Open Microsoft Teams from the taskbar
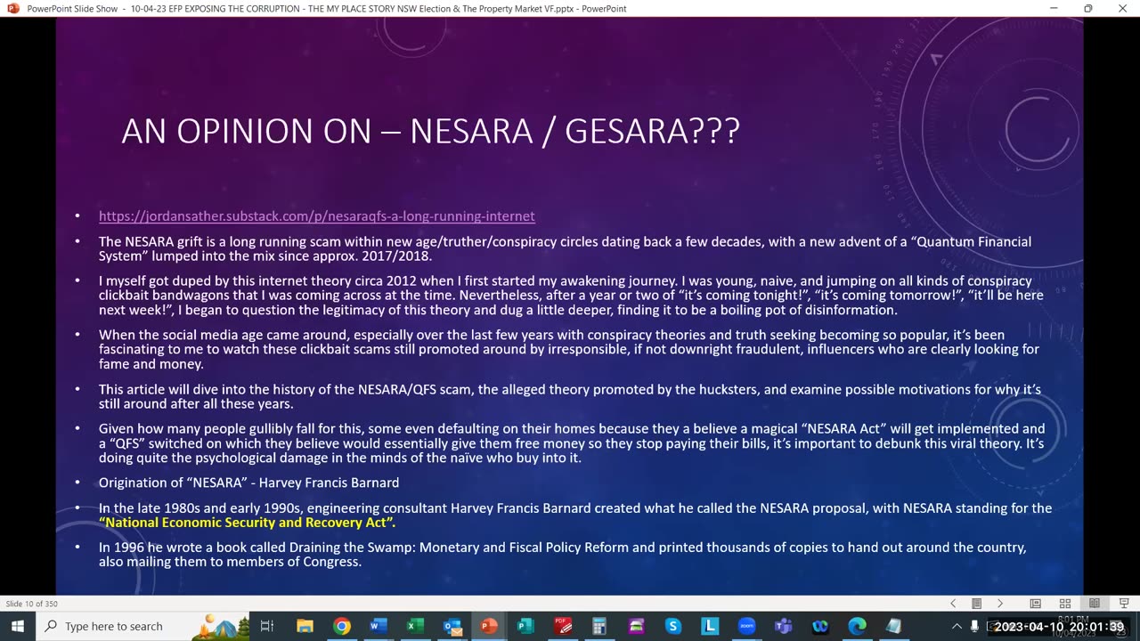The width and height of the screenshot is (1140, 641). [x=784, y=626]
